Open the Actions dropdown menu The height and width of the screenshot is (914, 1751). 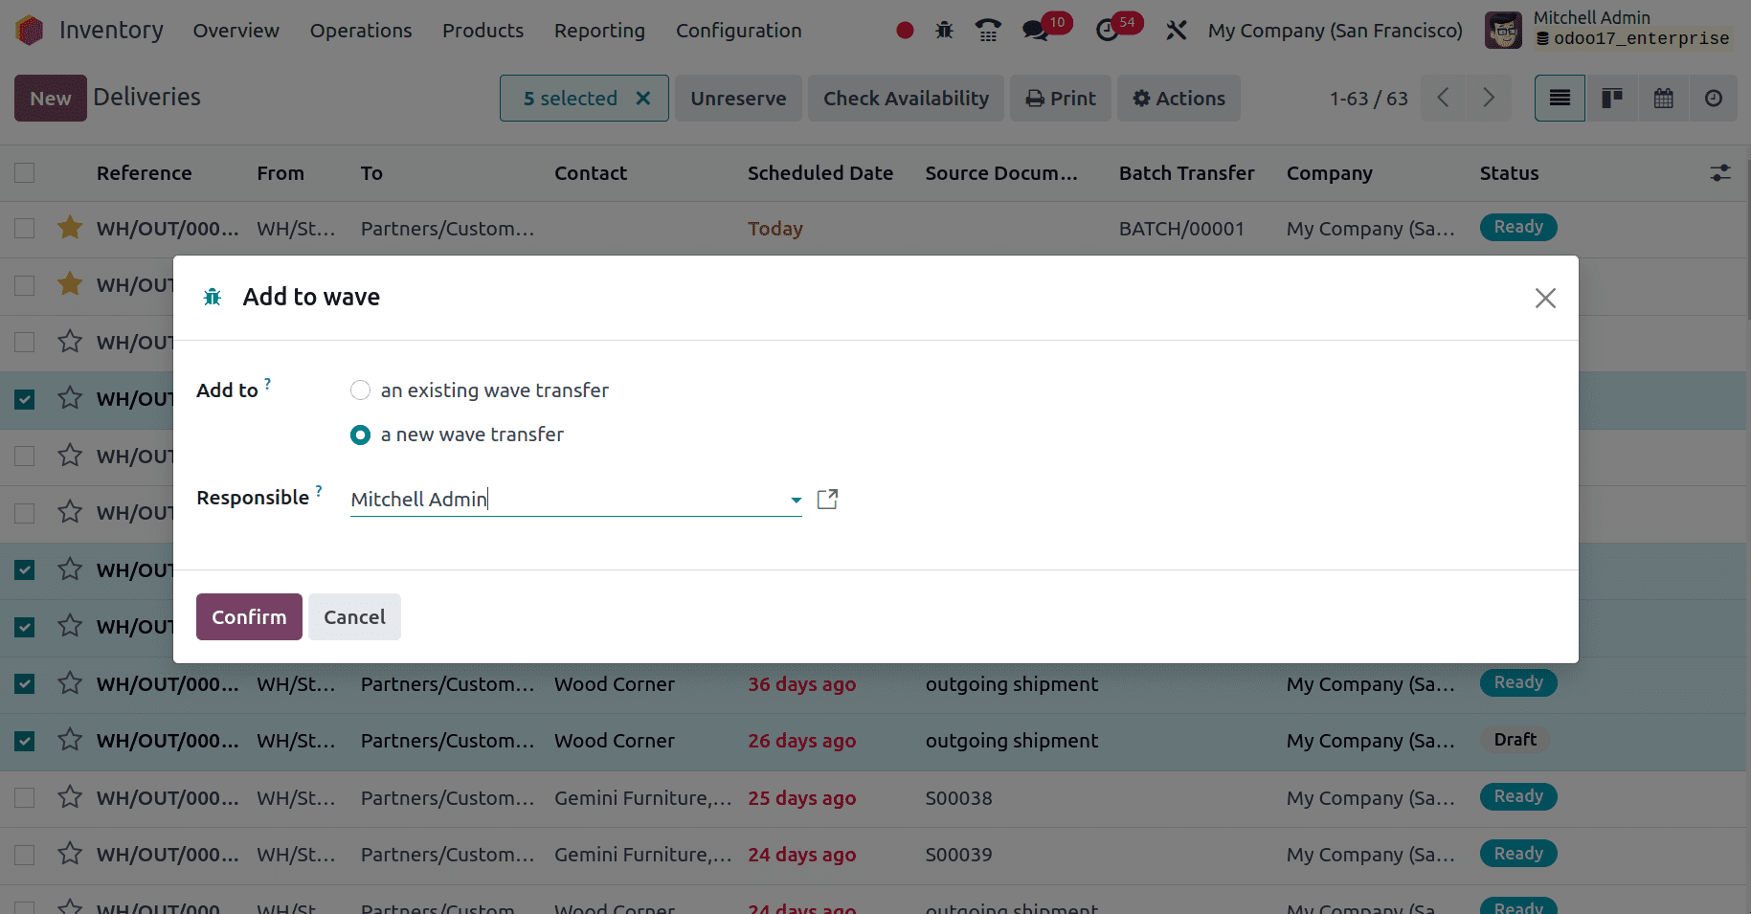click(x=1179, y=99)
